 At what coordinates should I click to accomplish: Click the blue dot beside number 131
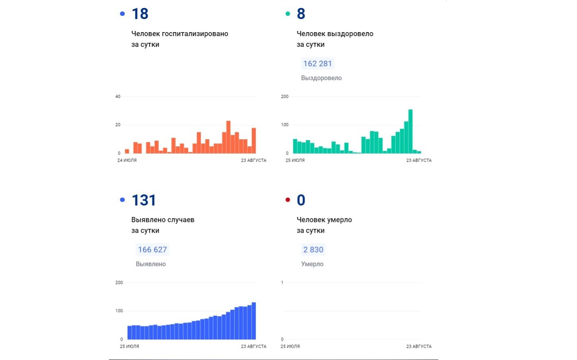coord(122,200)
